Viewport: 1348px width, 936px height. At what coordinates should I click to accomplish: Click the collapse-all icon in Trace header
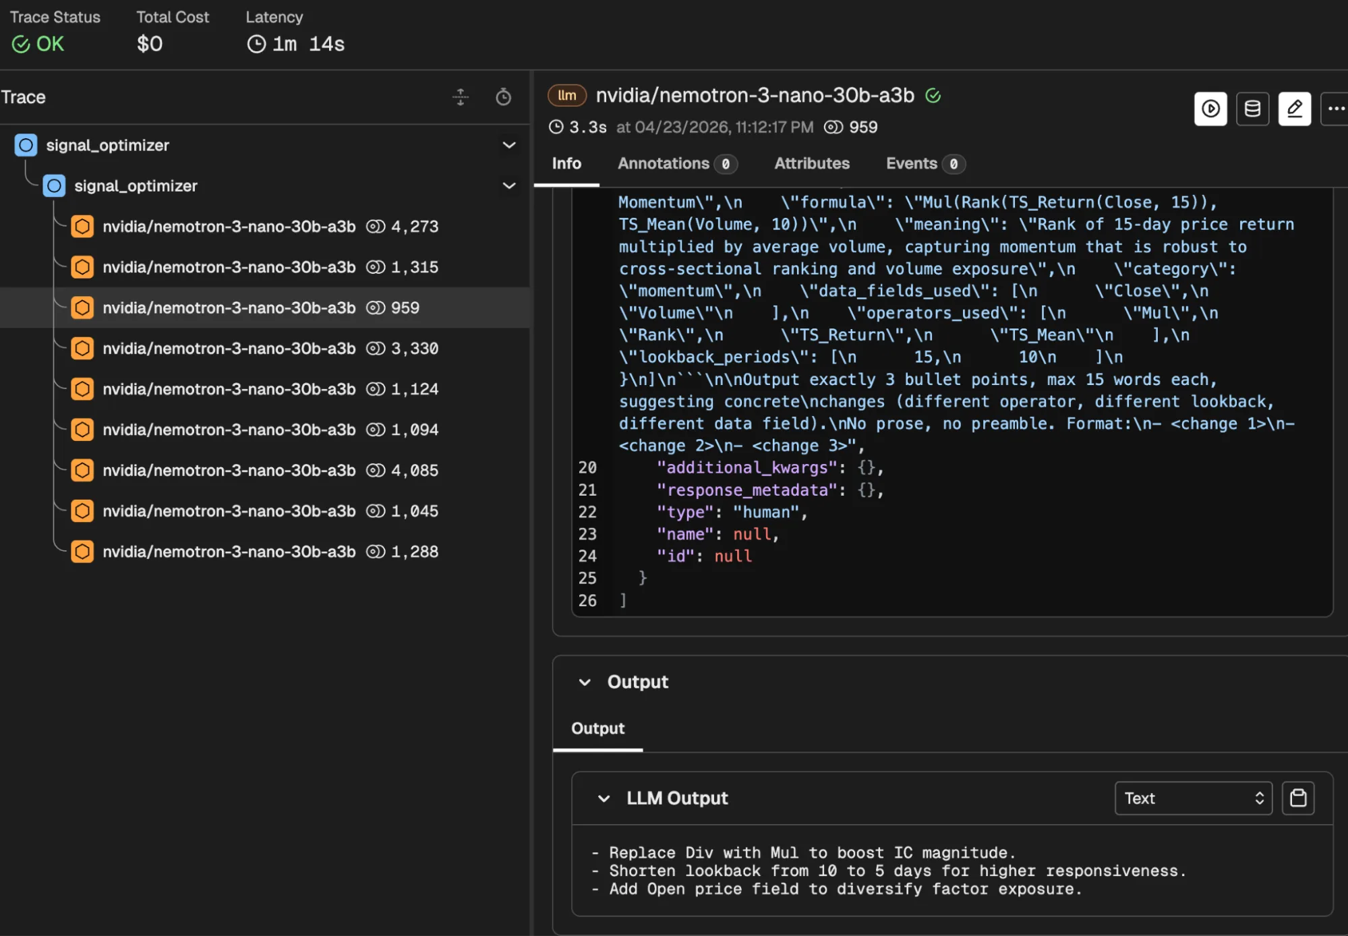point(461,97)
